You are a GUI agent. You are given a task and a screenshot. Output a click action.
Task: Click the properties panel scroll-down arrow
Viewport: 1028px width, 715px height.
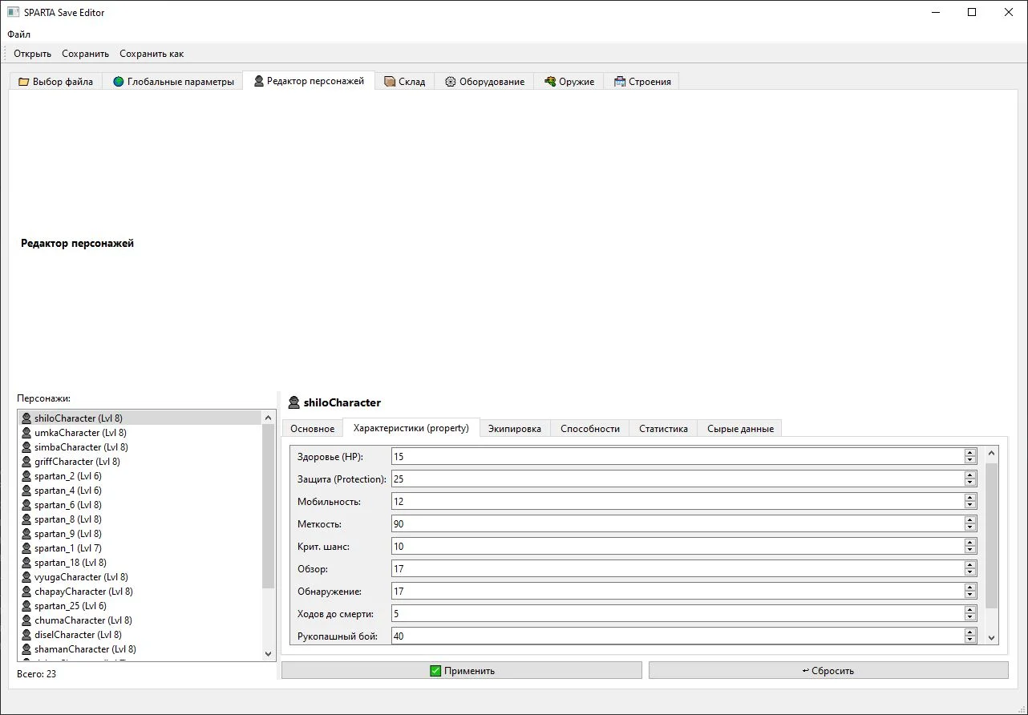pyautogui.click(x=992, y=637)
